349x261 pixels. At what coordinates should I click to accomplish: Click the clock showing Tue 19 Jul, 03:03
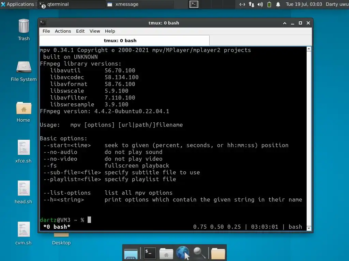(x=304, y=4)
